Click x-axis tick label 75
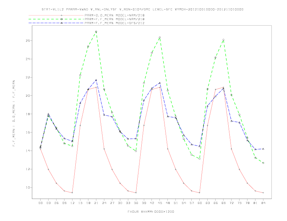The height and width of the screenshot is (221, 287). pos(240,203)
